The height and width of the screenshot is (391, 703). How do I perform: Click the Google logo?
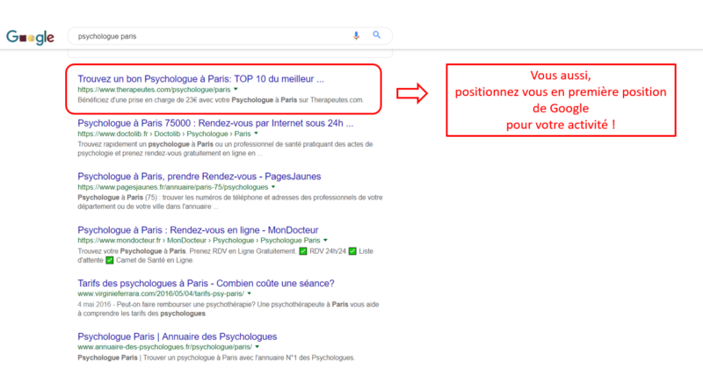tap(30, 37)
